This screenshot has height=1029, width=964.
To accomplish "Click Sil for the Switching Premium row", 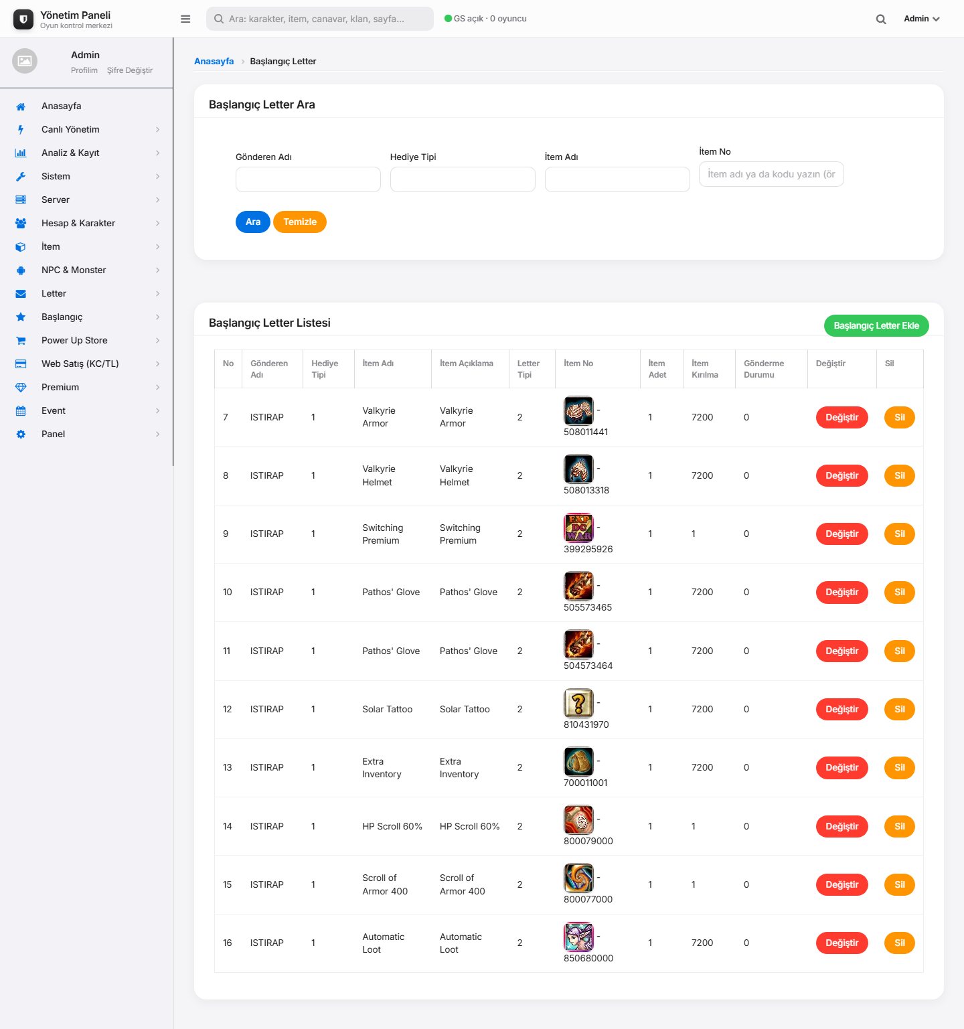I will (900, 534).
